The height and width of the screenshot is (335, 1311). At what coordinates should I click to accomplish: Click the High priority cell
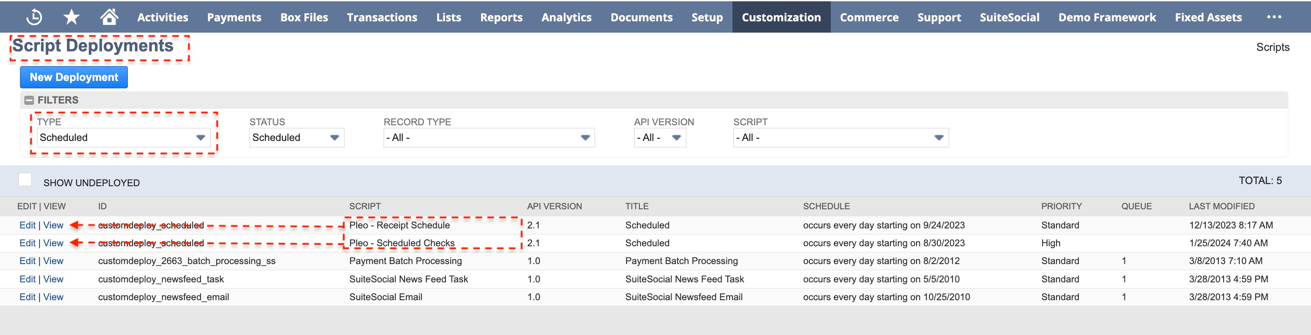[1050, 243]
